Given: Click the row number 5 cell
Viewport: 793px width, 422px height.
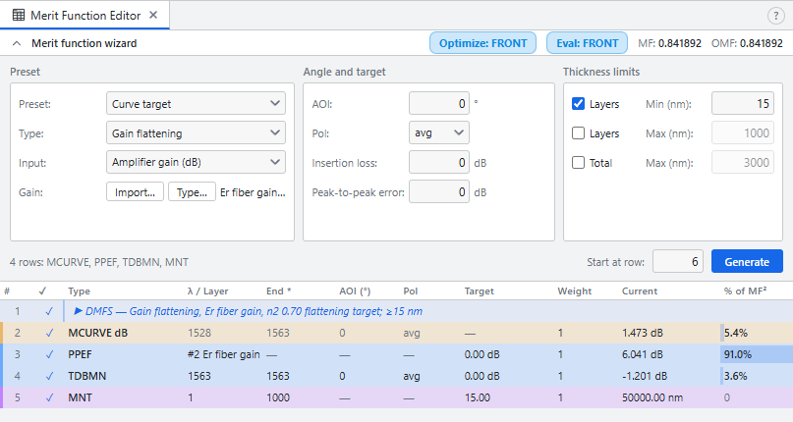Looking at the screenshot, I should click(17, 397).
